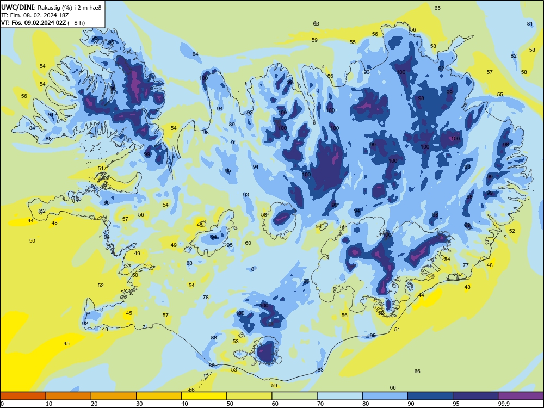Click the 10–20 orange legend swatch

coord(69,396)
